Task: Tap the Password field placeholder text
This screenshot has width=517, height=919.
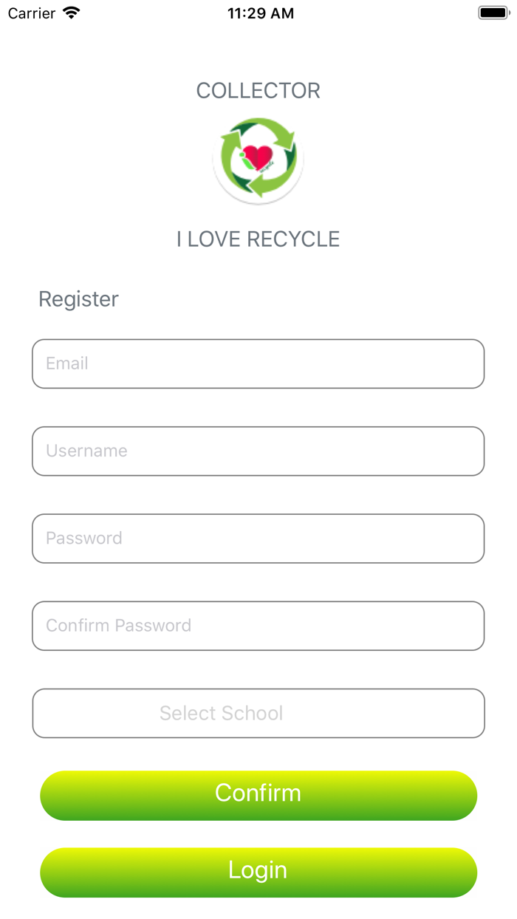Action: (83, 539)
